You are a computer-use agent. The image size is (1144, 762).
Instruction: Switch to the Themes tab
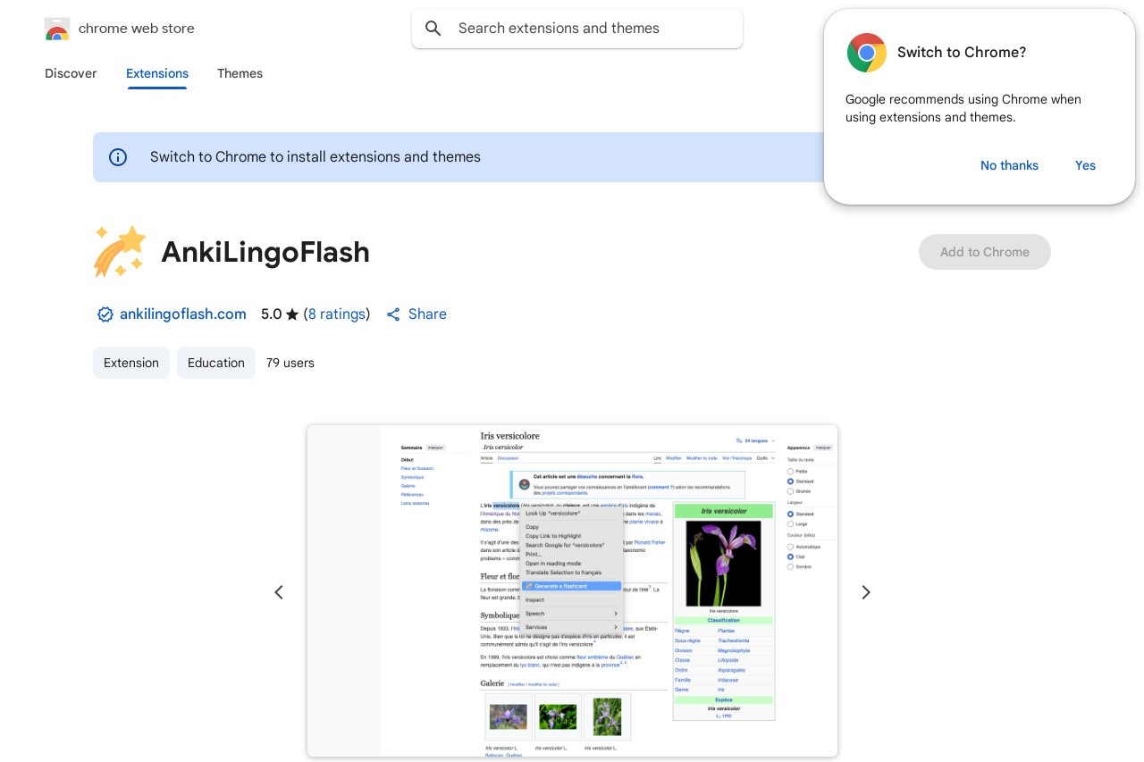point(240,73)
